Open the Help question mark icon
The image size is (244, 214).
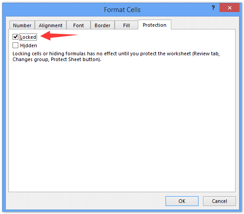click(213, 8)
